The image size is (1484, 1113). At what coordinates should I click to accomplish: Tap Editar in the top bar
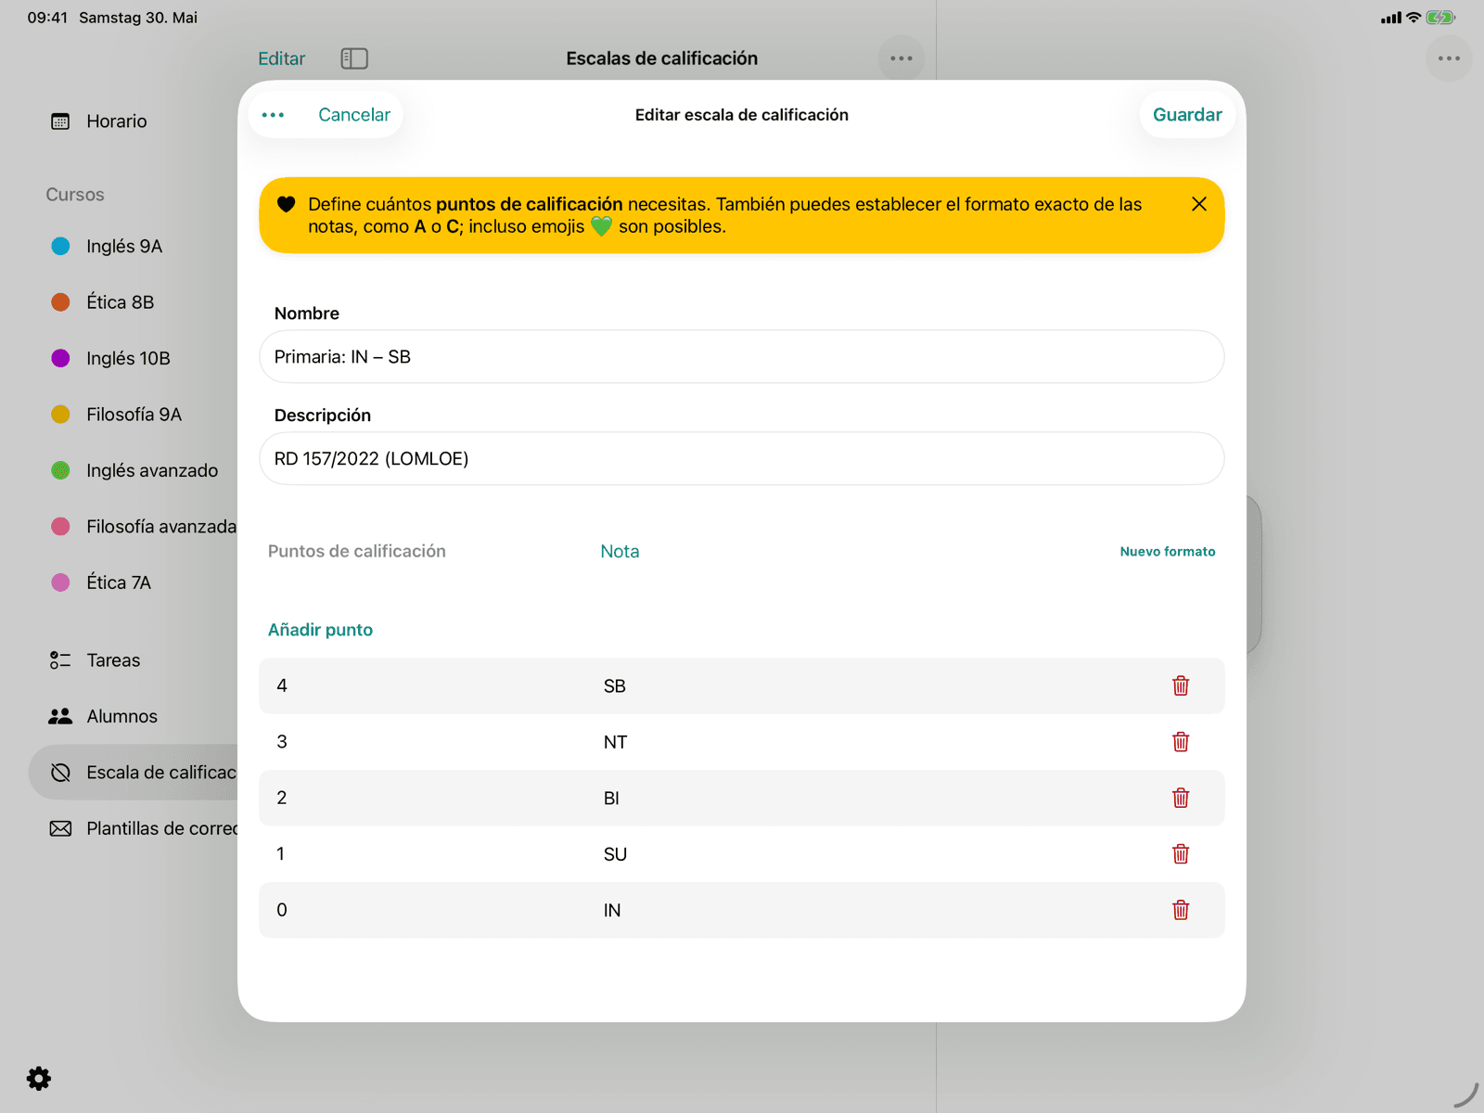click(x=281, y=58)
